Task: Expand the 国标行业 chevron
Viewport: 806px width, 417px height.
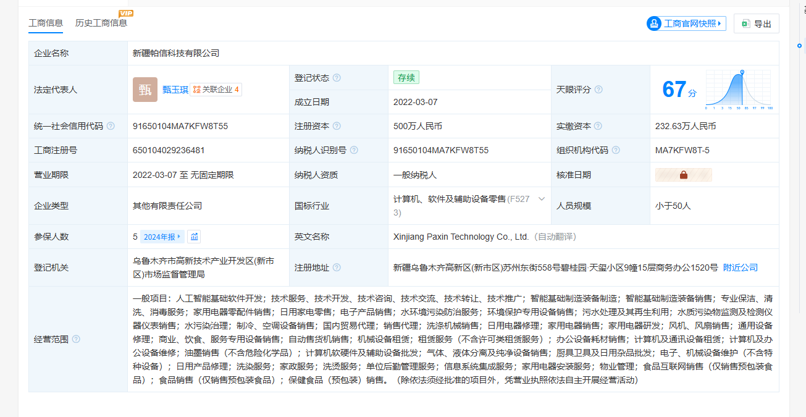Action: point(542,199)
